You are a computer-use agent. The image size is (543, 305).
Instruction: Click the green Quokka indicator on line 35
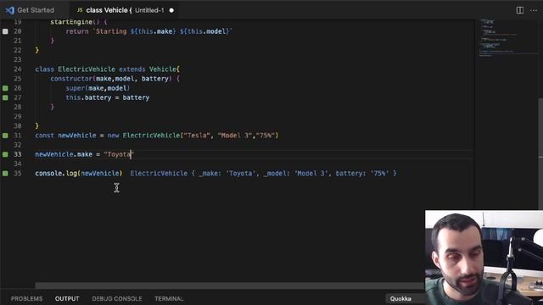(x=5, y=173)
